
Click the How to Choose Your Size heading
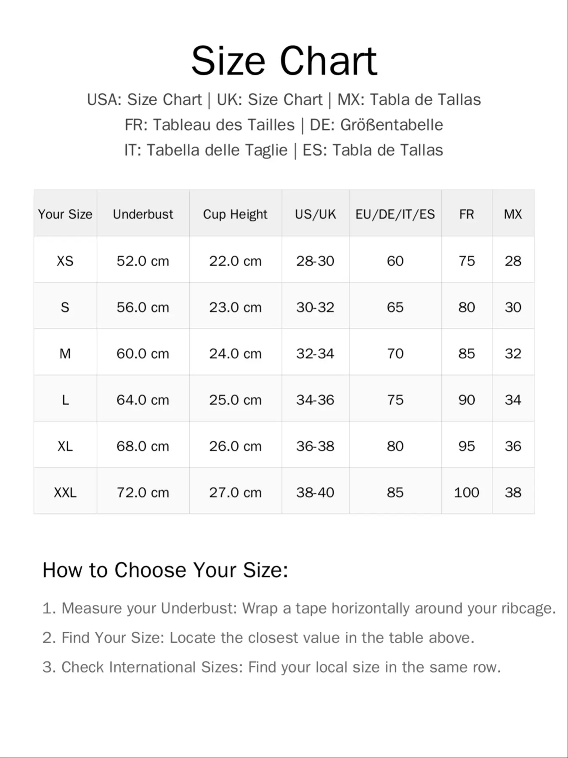coord(165,570)
